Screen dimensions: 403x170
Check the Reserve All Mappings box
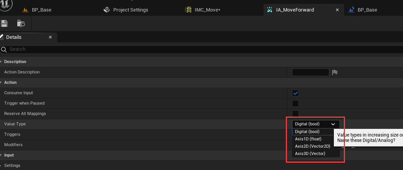tap(295, 113)
